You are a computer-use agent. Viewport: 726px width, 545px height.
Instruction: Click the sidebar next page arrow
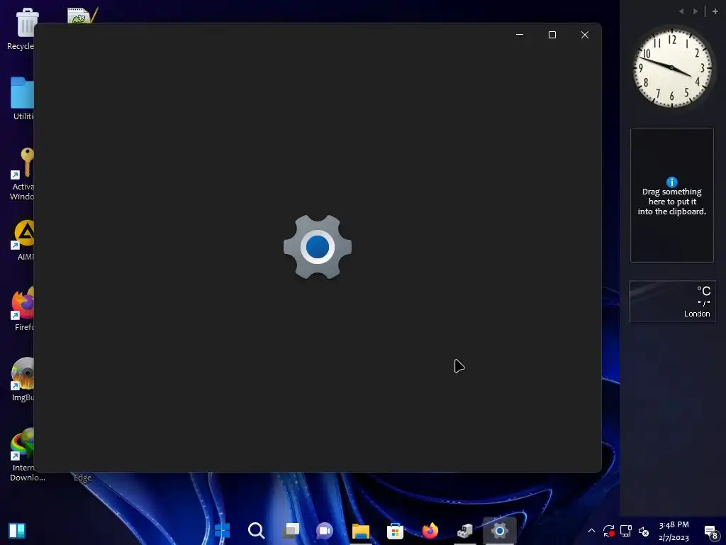(x=695, y=11)
